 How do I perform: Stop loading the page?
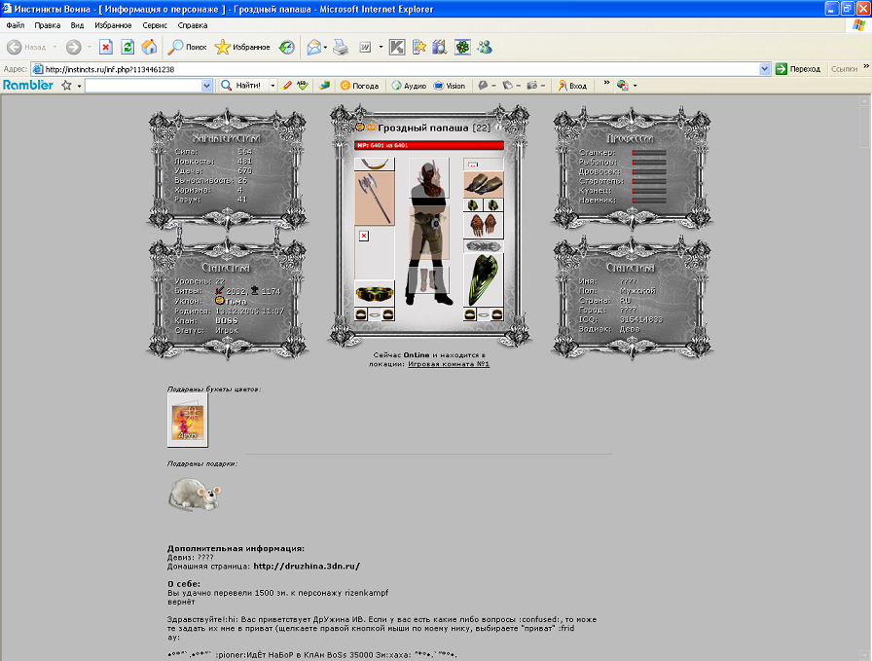[106, 48]
